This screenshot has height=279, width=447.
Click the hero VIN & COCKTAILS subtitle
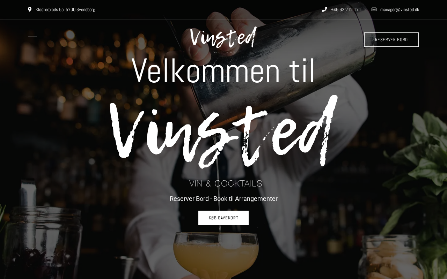226,183
